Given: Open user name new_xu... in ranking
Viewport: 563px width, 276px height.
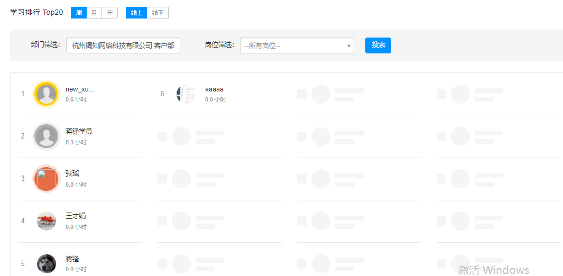Looking at the screenshot, I should [x=80, y=89].
